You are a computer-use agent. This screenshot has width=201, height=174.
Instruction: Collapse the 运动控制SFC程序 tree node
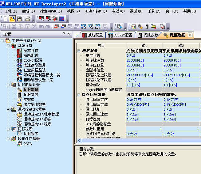[8, 109]
